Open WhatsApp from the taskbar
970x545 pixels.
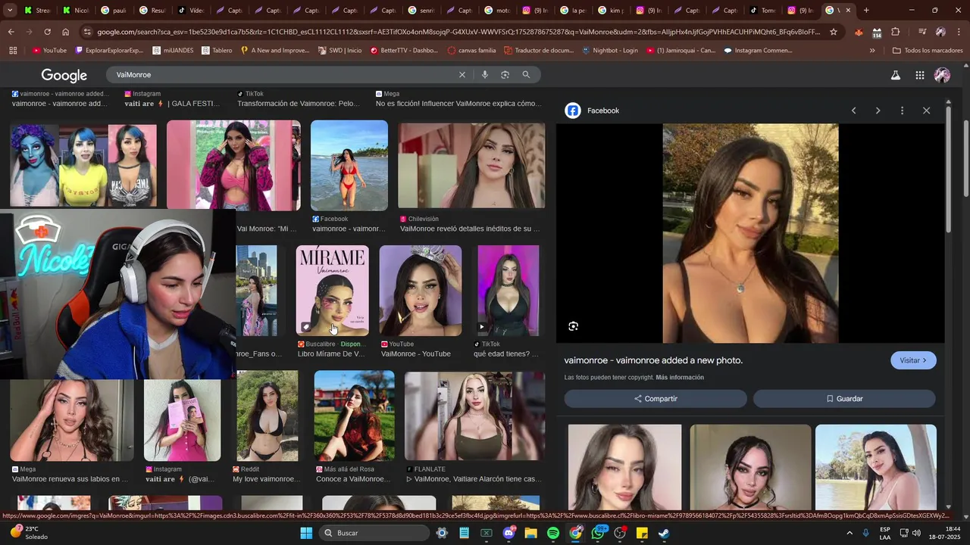(x=599, y=533)
